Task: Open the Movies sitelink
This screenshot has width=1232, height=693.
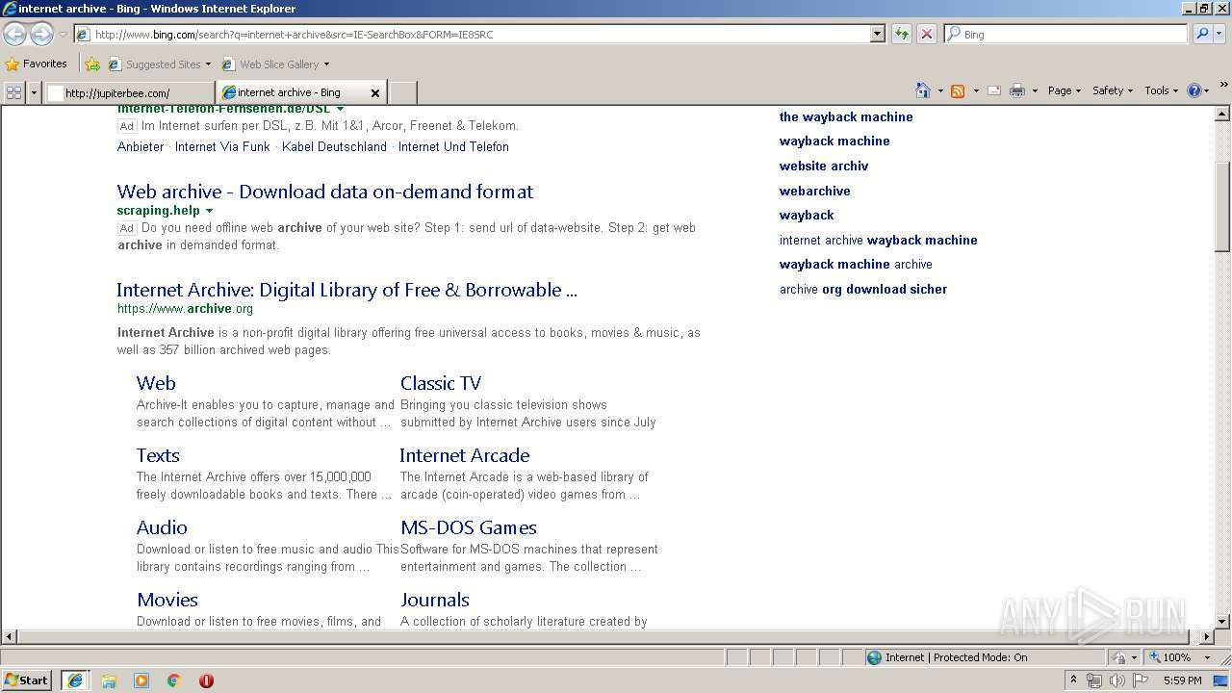Action: click(x=167, y=600)
